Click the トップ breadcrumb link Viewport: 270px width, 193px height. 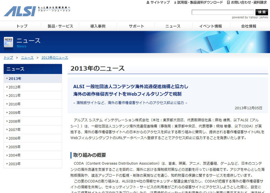click(8, 57)
